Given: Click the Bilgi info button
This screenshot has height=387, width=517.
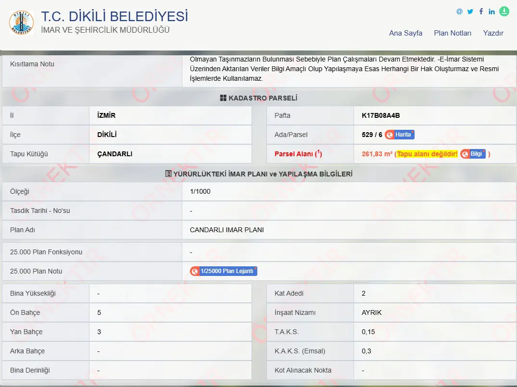Looking at the screenshot, I should pos(473,154).
